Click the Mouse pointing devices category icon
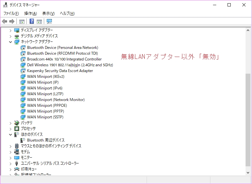This screenshot has height=184, width=252. [17, 146]
